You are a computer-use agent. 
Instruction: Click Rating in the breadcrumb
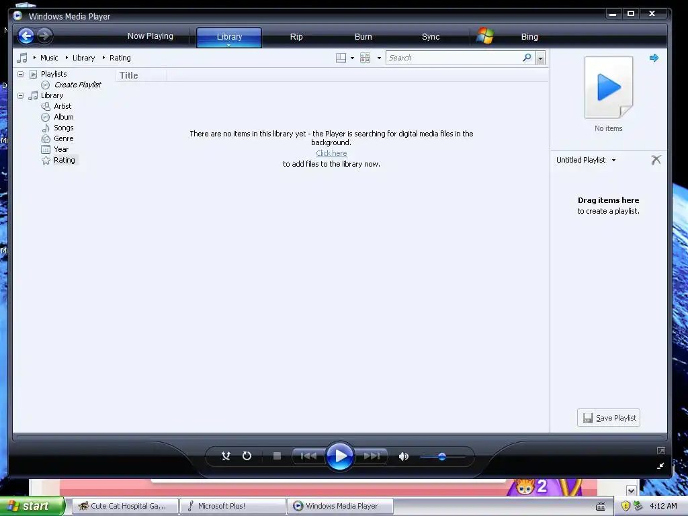pyautogui.click(x=120, y=58)
